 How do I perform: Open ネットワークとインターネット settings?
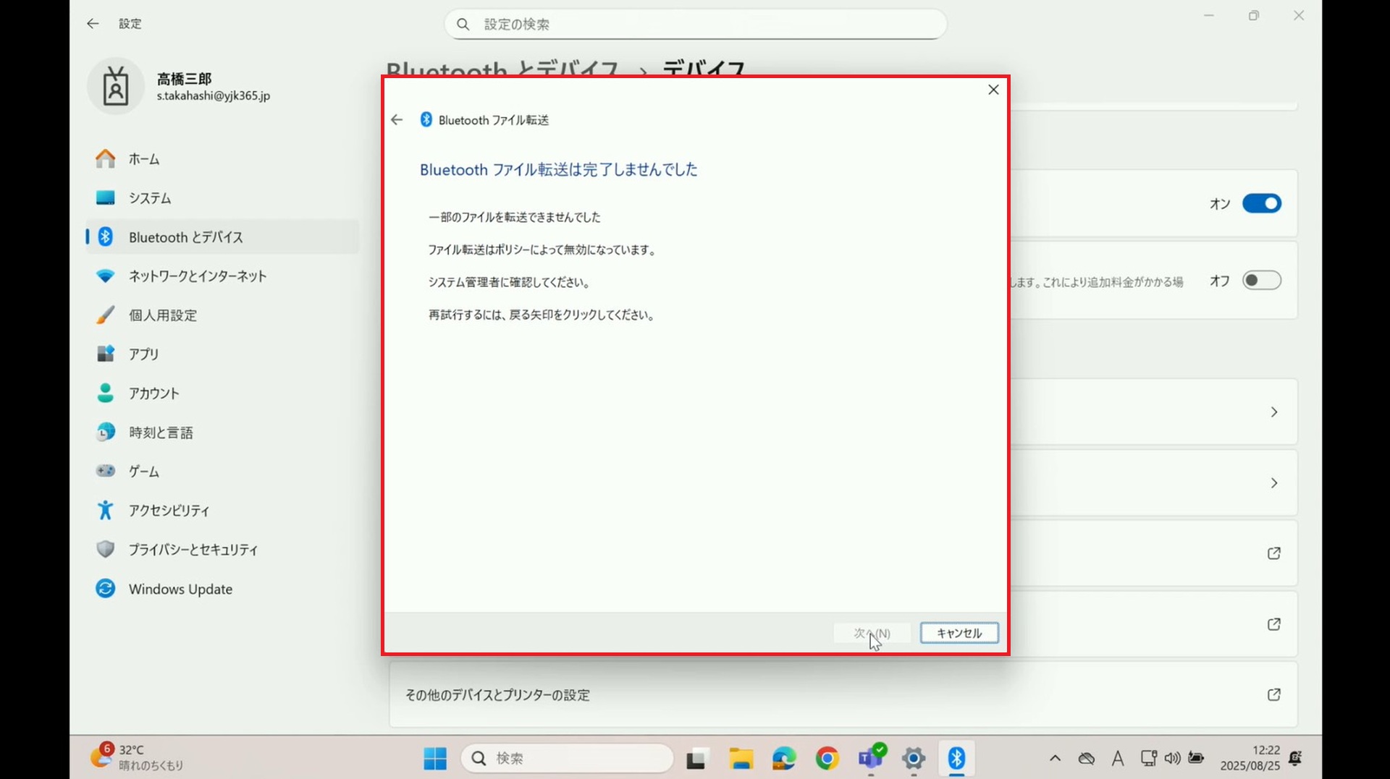click(197, 276)
